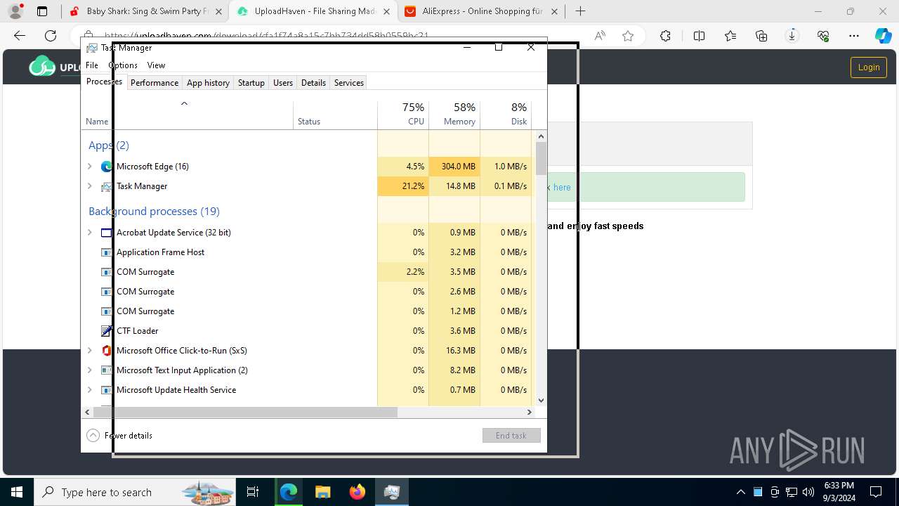Click Login button on UploadHaven
This screenshot has height=506, width=899.
869,67
